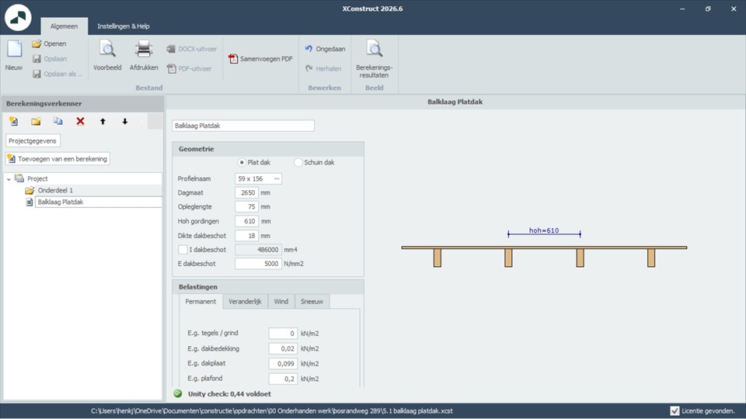Image resolution: width=746 pixels, height=419 pixels.
Task: Select the Schuin dak radio button
Action: point(298,162)
